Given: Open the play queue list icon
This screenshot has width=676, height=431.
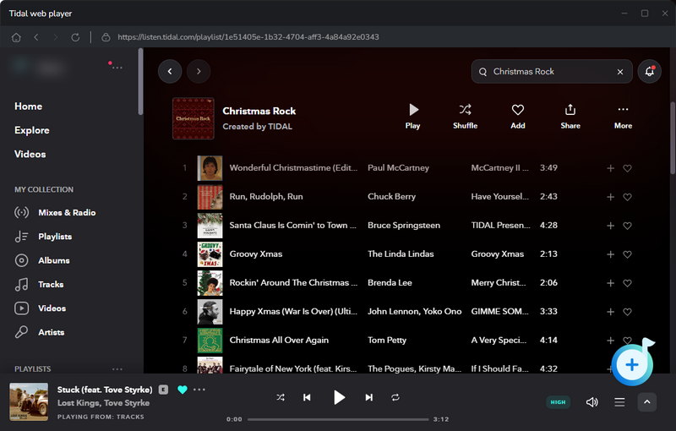Looking at the screenshot, I should click(619, 402).
